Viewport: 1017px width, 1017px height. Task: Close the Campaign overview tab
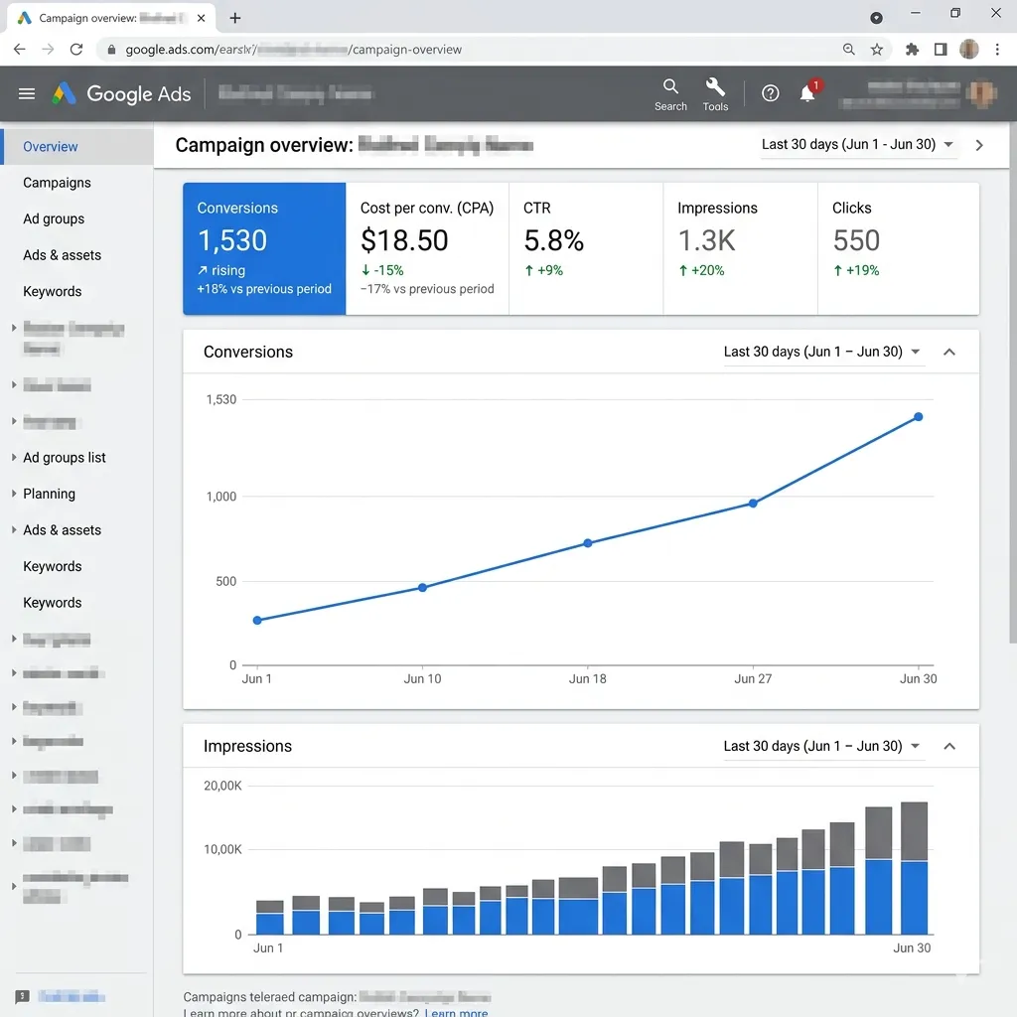pyautogui.click(x=201, y=18)
